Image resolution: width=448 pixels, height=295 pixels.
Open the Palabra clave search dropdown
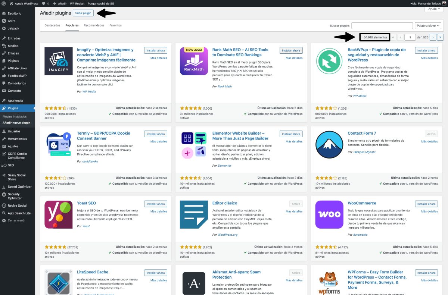click(428, 26)
